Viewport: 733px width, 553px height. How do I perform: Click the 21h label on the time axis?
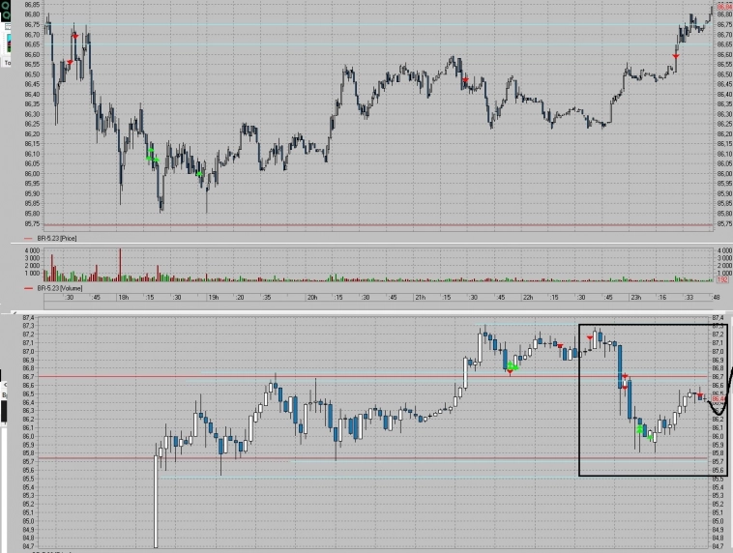[420, 298]
